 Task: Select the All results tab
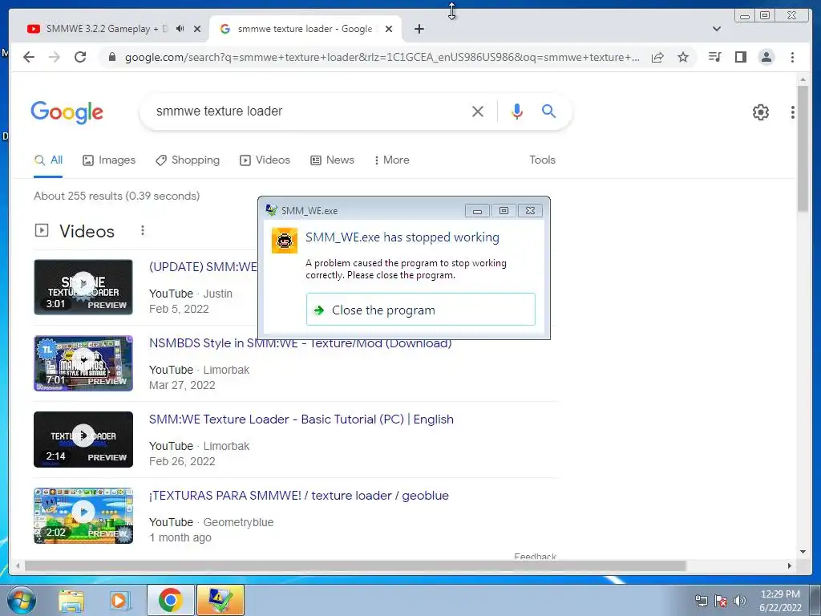pyautogui.click(x=48, y=160)
